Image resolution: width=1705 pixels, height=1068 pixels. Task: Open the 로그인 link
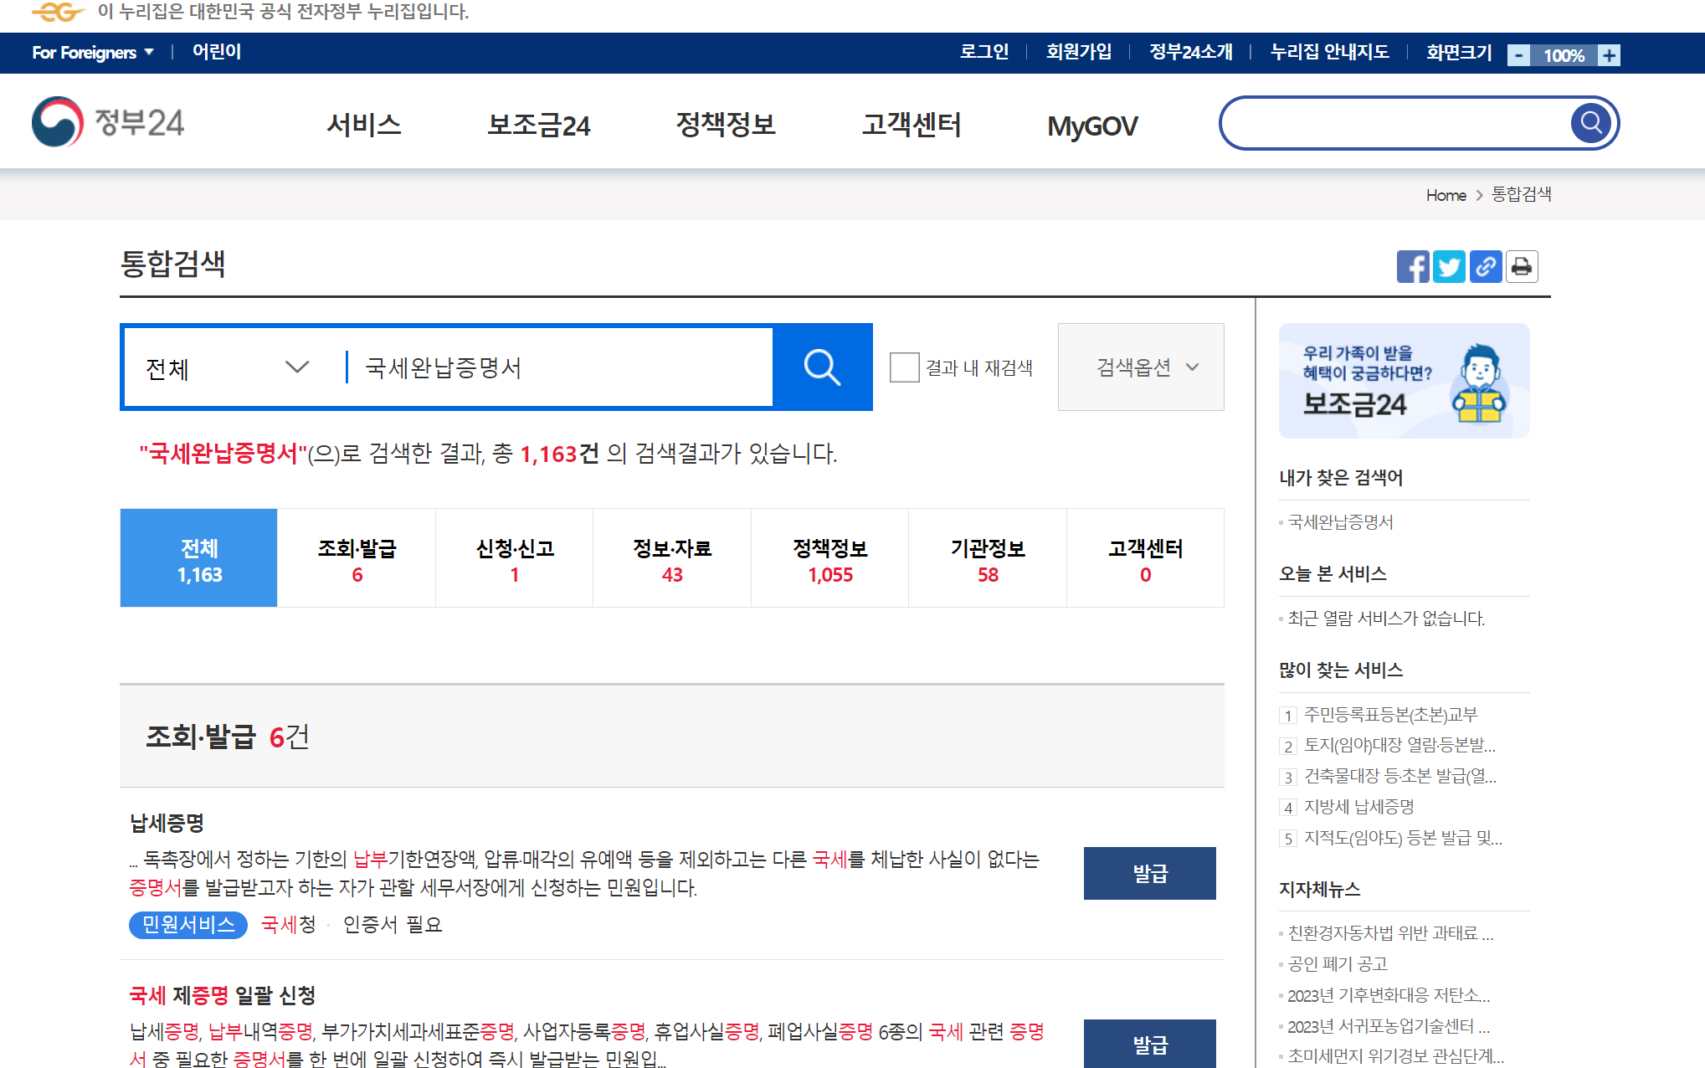983,52
